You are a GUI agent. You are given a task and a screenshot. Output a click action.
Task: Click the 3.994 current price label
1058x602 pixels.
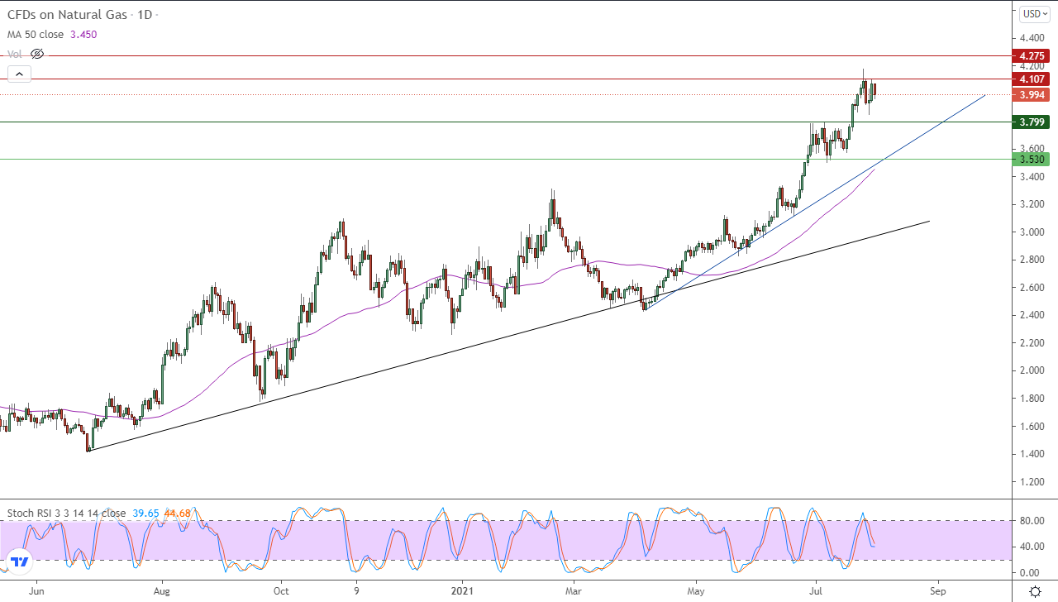tap(1032, 95)
